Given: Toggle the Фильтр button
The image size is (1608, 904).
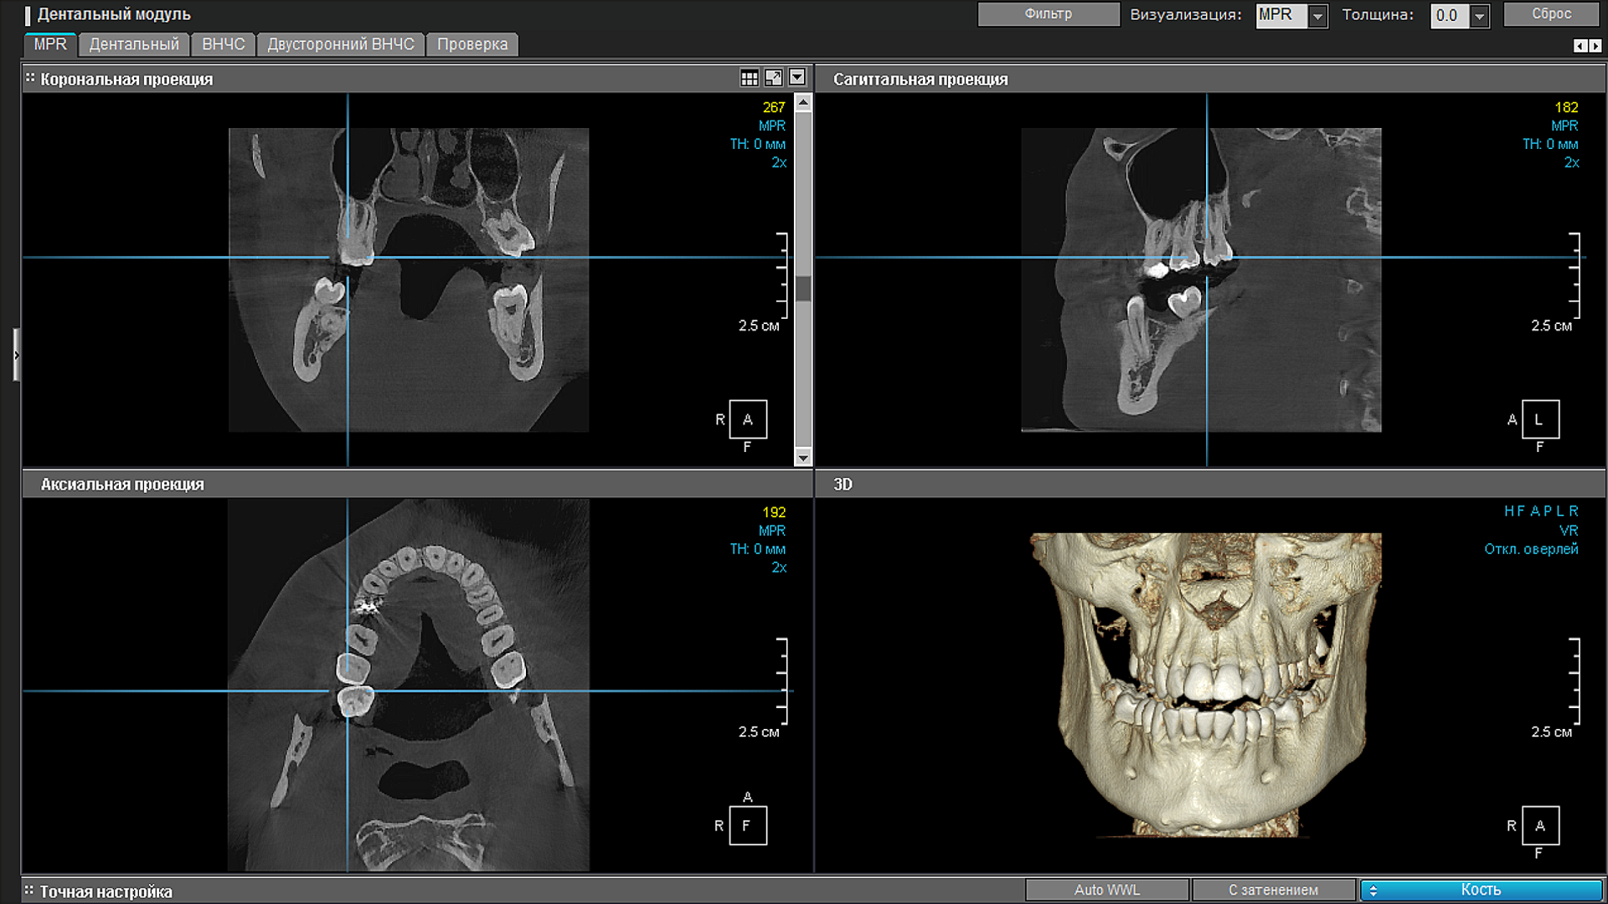Looking at the screenshot, I should coord(1049,14).
